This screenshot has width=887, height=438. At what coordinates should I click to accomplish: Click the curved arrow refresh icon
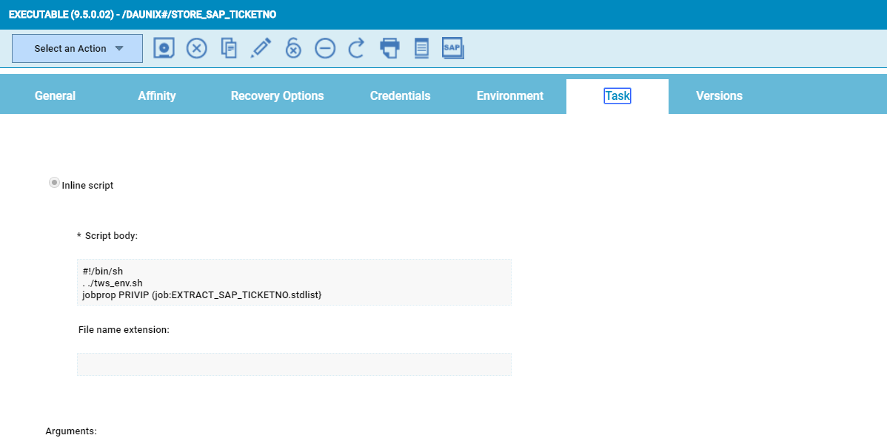coord(357,48)
